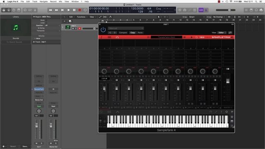Open Quick Help in the control bar
The image size is (265, 149).
coord(14,10)
